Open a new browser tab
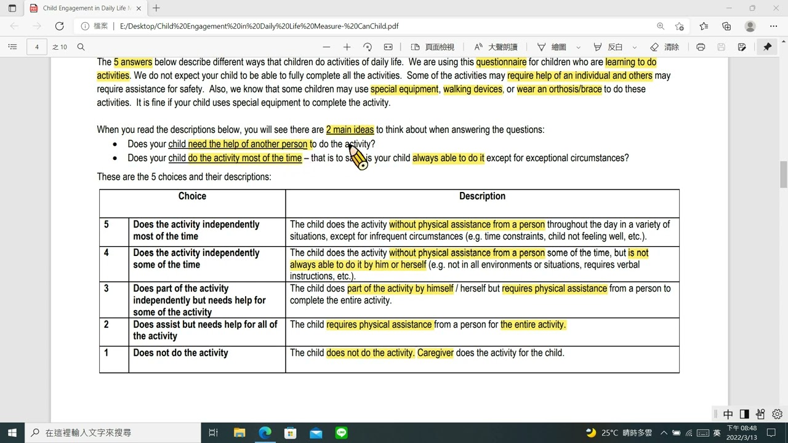788x443 pixels. (156, 9)
